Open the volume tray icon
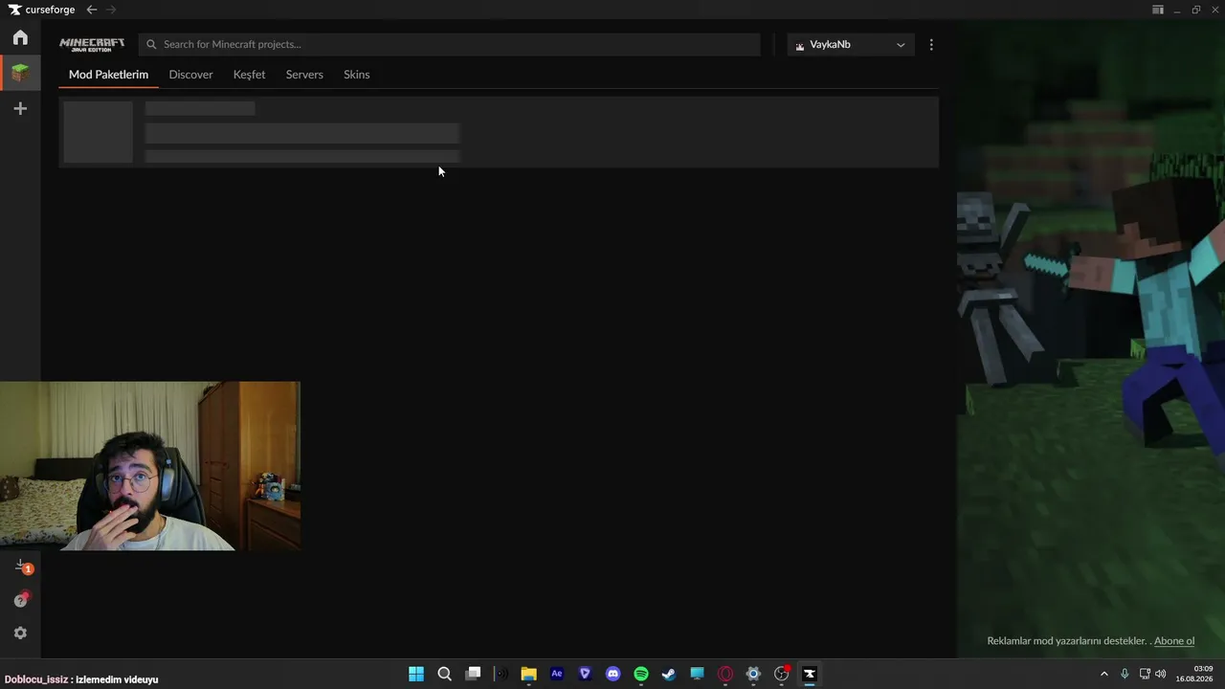This screenshot has width=1225, height=689. (x=1161, y=674)
